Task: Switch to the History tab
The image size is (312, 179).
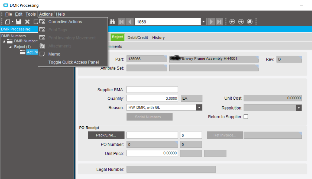Action: click(158, 38)
